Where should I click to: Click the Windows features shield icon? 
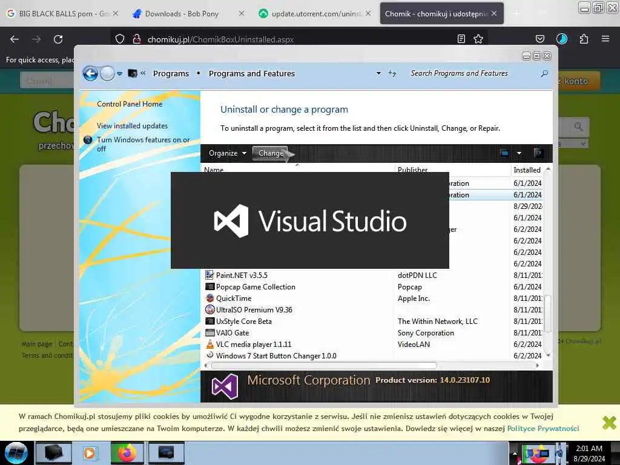[88, 140]
